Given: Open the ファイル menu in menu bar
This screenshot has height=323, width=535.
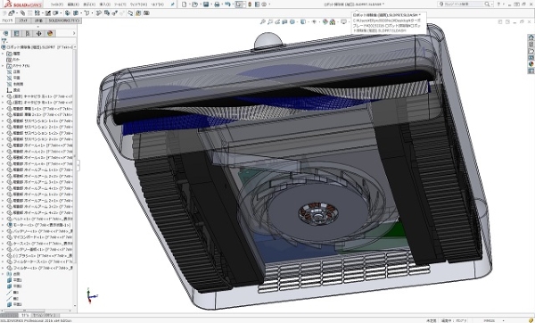Looking at the screenshot, I should pyautogui.click(x=56, y=4).
